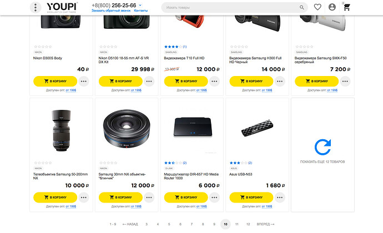Go to pagination page 11
The image size is (383, 233).
tap(236, 224)
